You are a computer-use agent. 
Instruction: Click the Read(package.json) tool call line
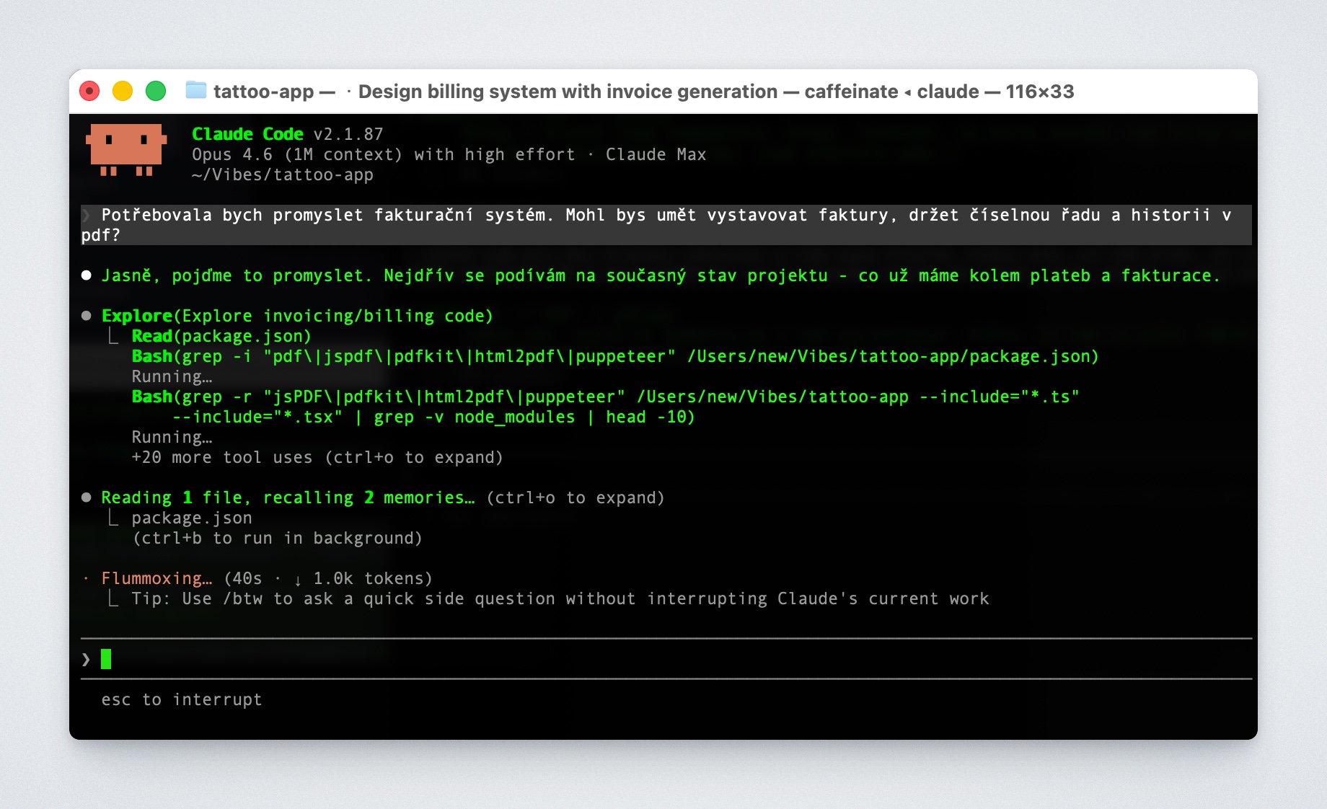[221, 336]
